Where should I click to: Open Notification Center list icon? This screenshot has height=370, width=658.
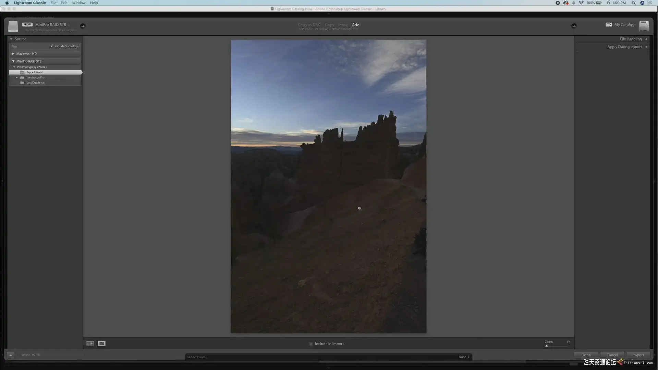pos(650,3)
